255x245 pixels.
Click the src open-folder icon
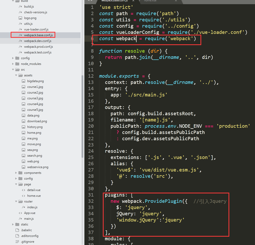pos(17,70)
